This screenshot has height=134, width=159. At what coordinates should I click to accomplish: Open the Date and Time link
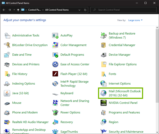click(x=22, y=55)
